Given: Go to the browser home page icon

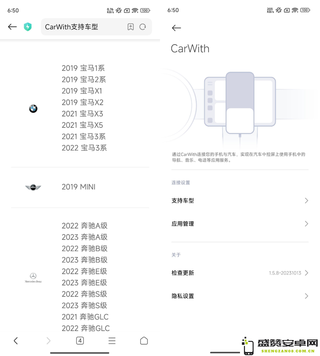Looking at the screenshot, I should coord(144,341).
